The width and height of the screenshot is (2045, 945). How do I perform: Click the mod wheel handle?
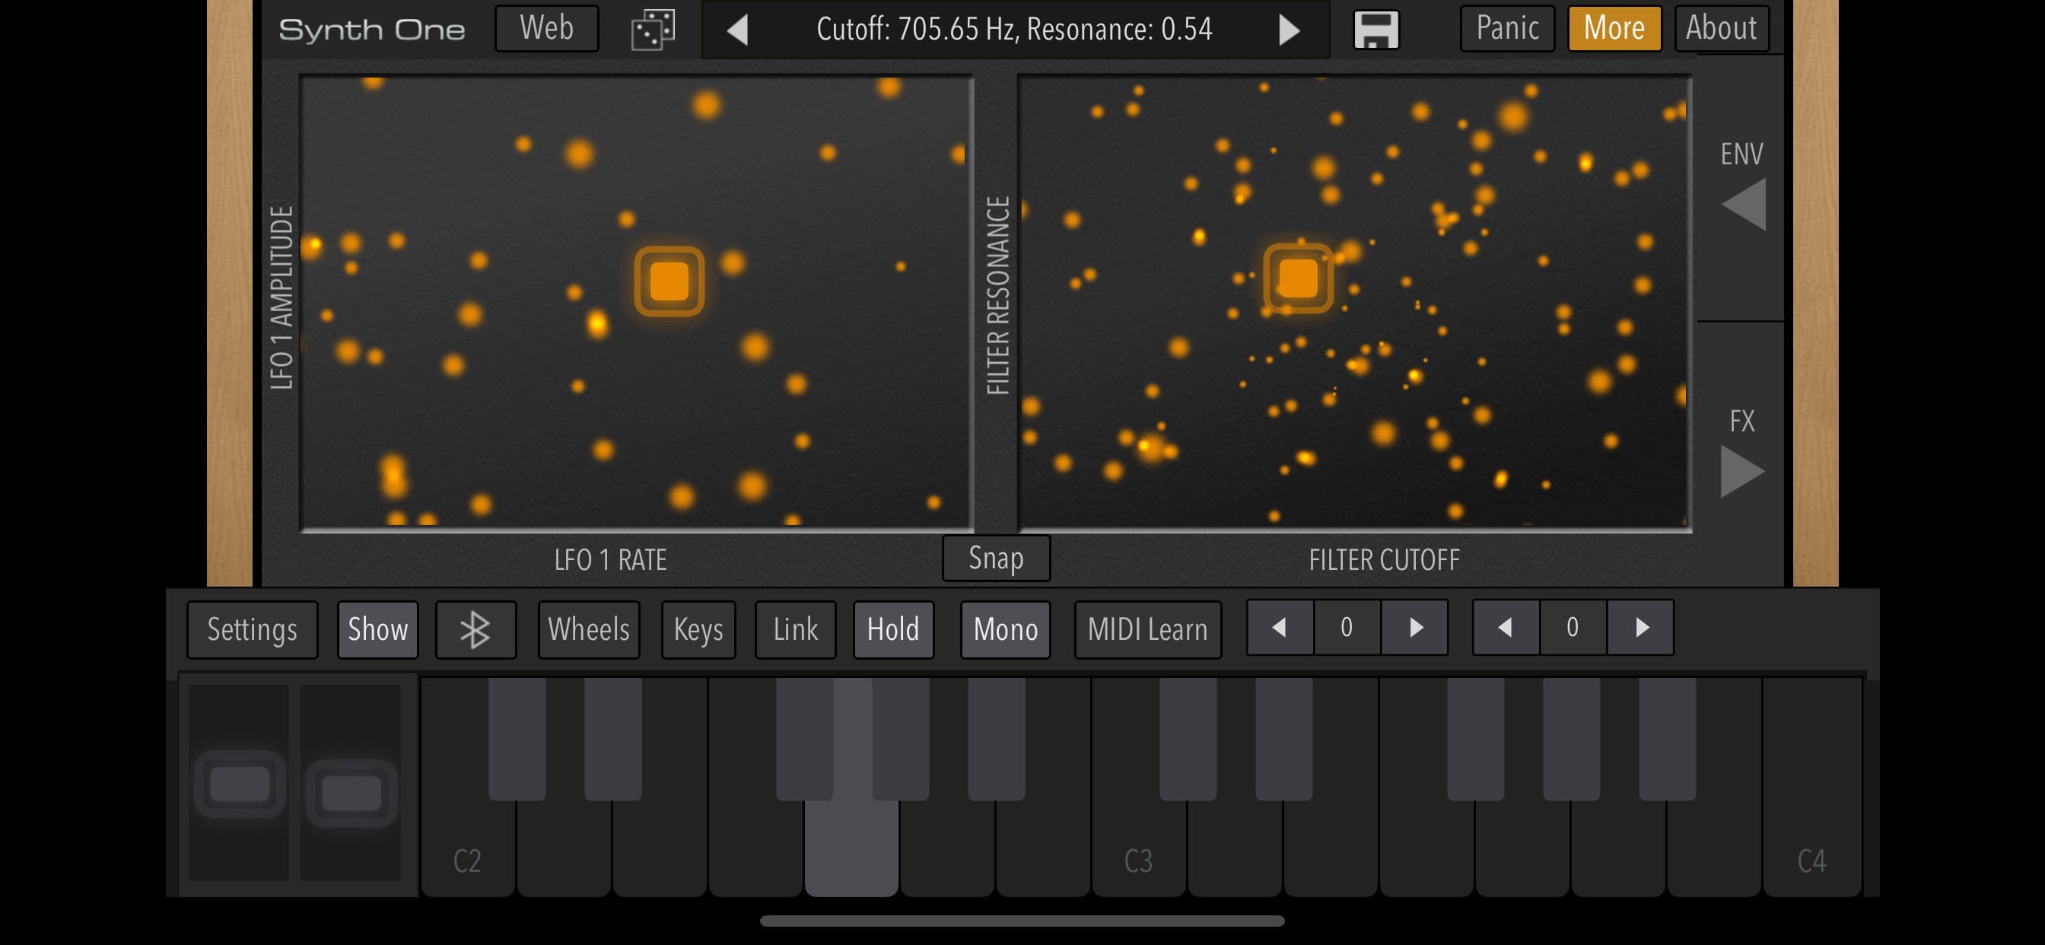[x=351, y=794]
